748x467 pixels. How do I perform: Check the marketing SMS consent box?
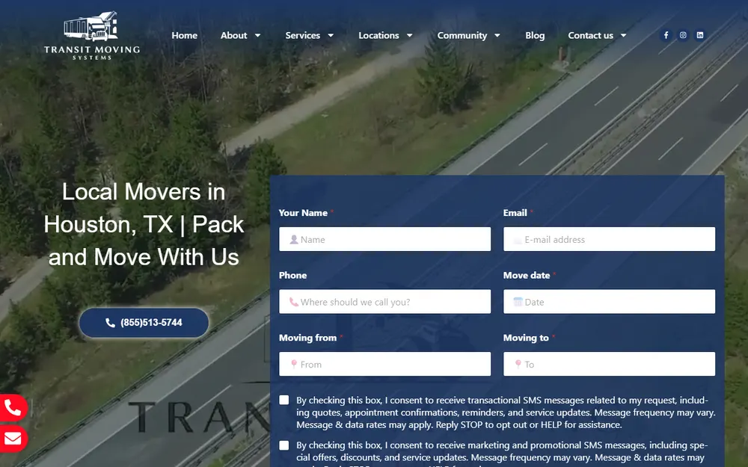283,445
